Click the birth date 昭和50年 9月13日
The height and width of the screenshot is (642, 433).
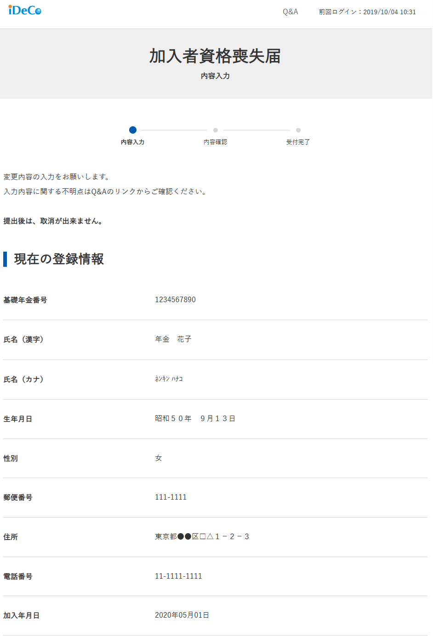(x=195, y=419)
